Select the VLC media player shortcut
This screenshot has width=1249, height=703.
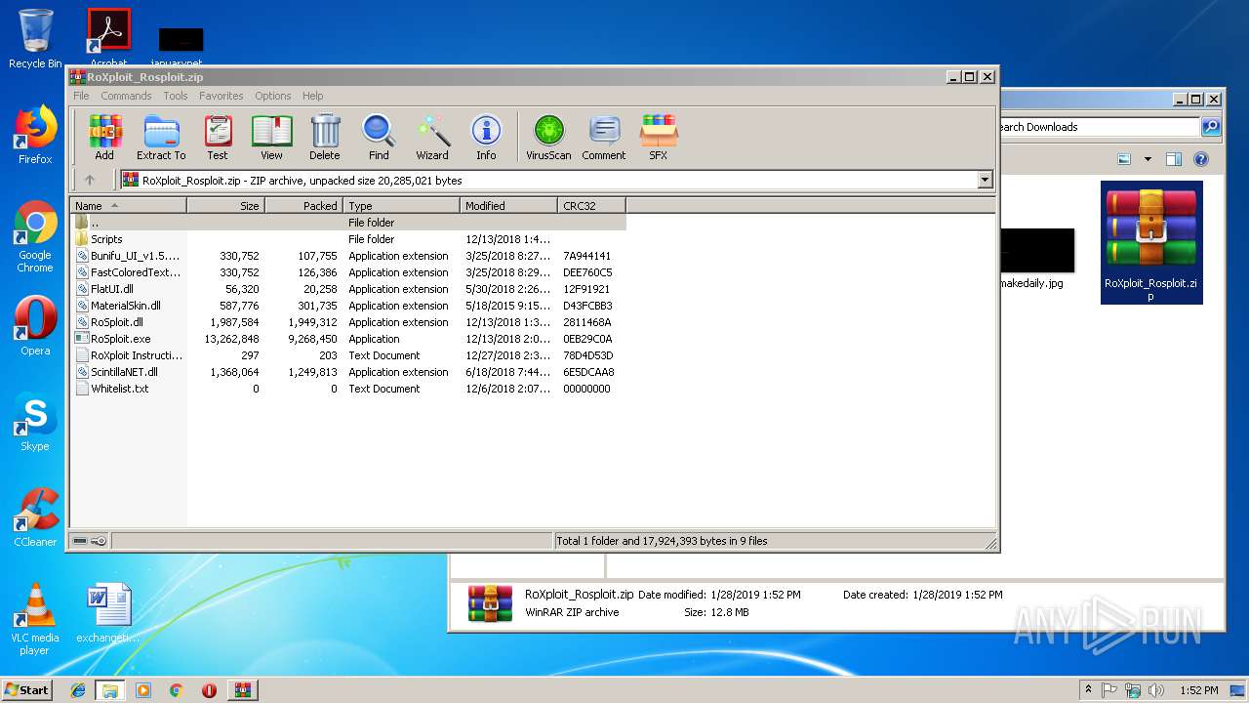point(35,619)
